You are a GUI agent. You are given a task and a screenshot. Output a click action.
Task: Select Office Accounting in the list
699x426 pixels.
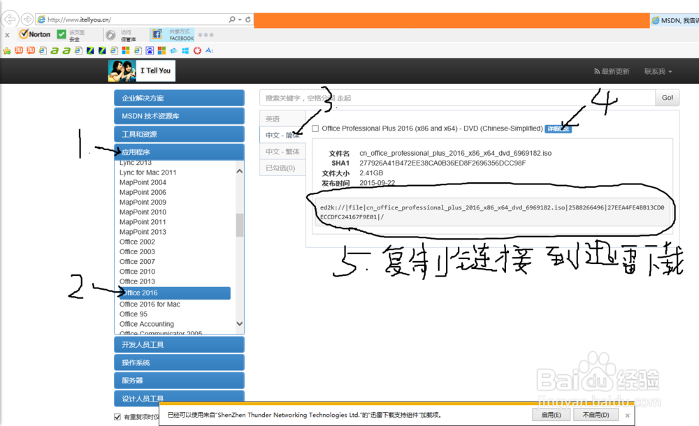(147, 324)
